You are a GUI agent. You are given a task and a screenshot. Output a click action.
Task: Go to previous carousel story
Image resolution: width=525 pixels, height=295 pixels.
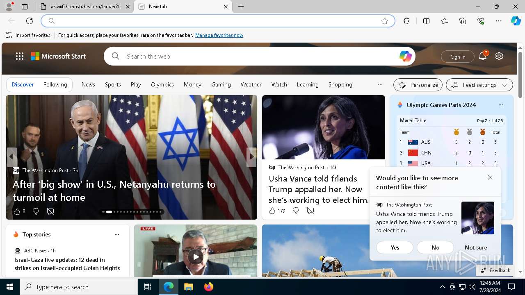click(x=12, y=157)
